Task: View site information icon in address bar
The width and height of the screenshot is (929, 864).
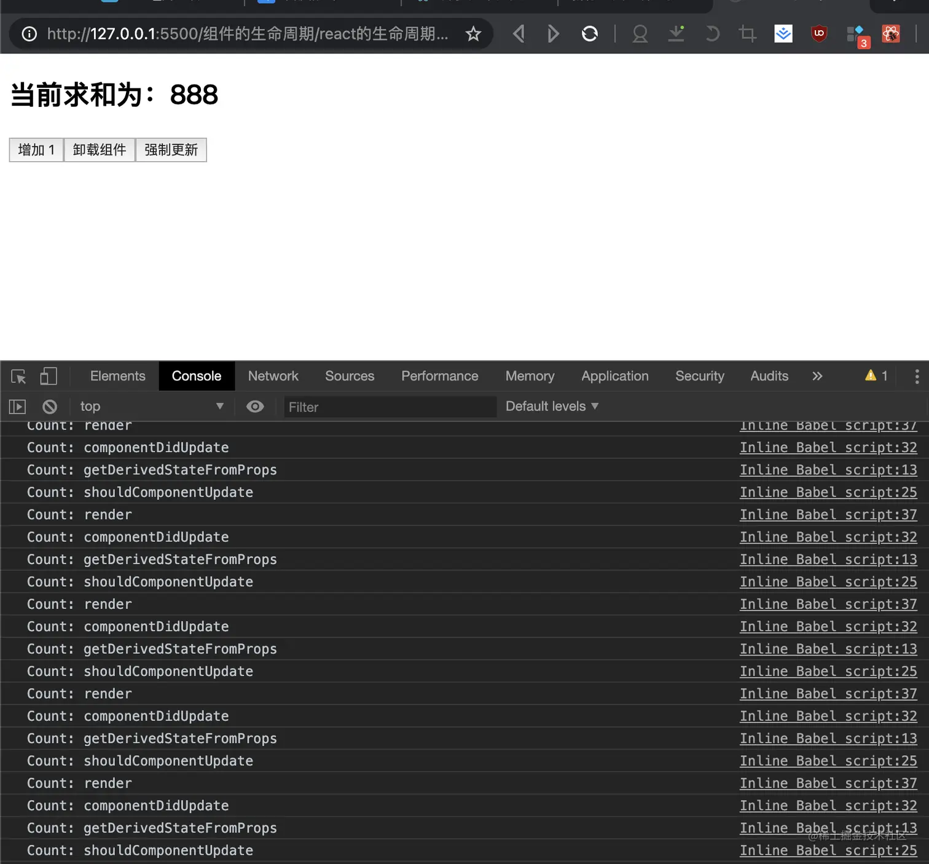Action: (29, 34)
